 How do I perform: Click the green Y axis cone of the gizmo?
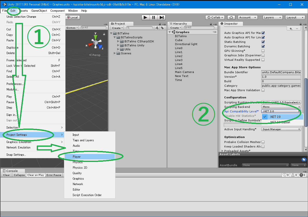coord(95,37)
